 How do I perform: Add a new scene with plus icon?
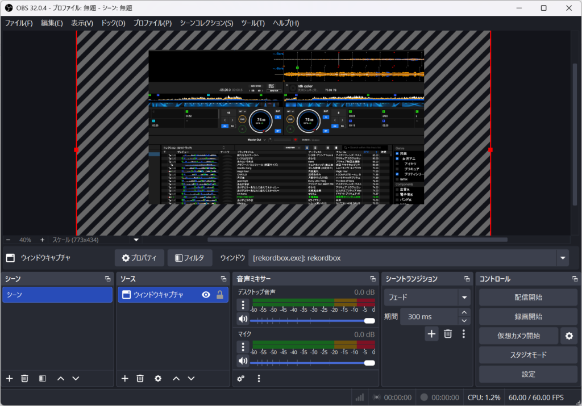click(9, 378)
